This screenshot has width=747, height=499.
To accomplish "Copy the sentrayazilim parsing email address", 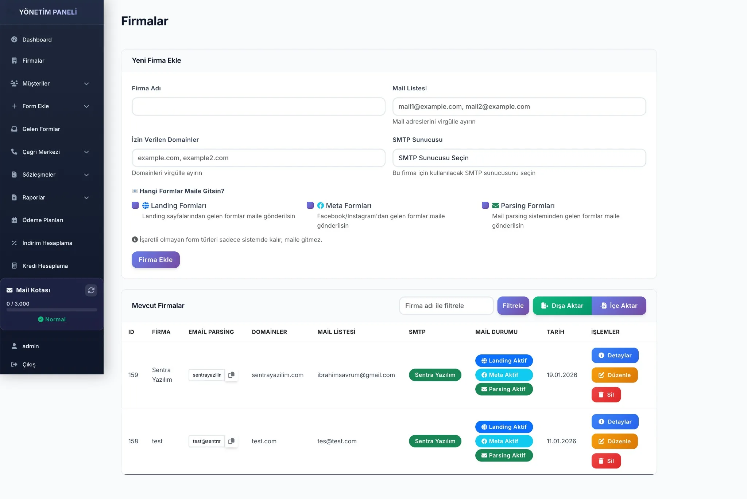I will click(x=231, y=375).
